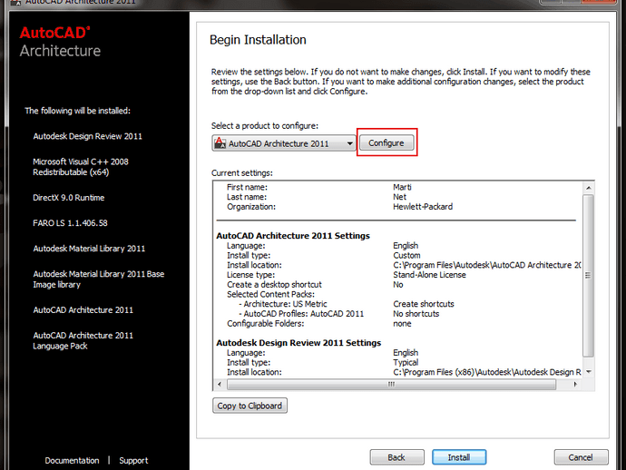626x470 pixels.
Task: Click the 'Hewlett-Packard' organization value
Action: coord(423,207)
